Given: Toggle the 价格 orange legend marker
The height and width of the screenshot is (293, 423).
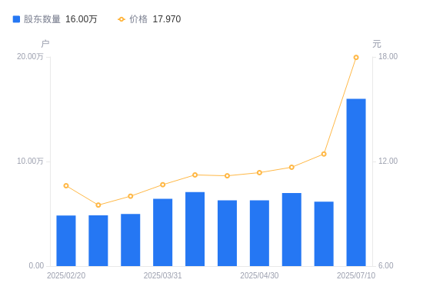Looking at the screenshot, I should pos(122,19).
